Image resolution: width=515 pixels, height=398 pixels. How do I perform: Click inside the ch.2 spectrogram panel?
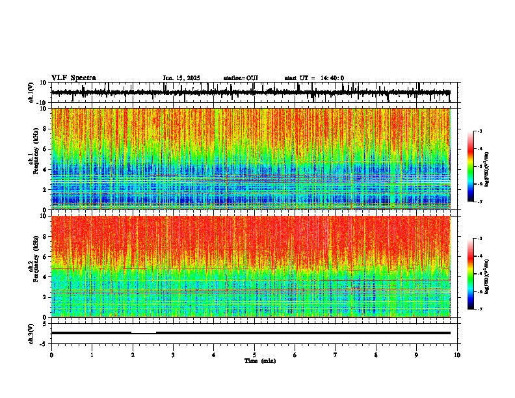[250, 267]
